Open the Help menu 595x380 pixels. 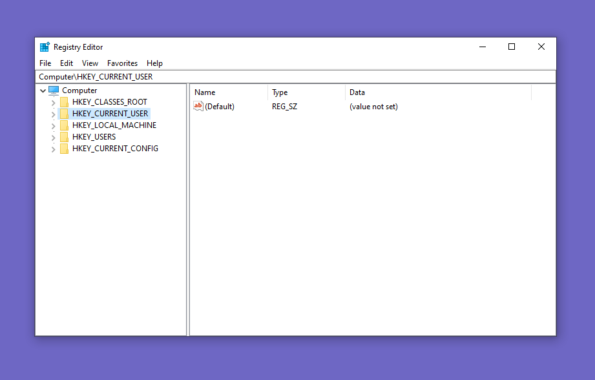click(154, 63)
